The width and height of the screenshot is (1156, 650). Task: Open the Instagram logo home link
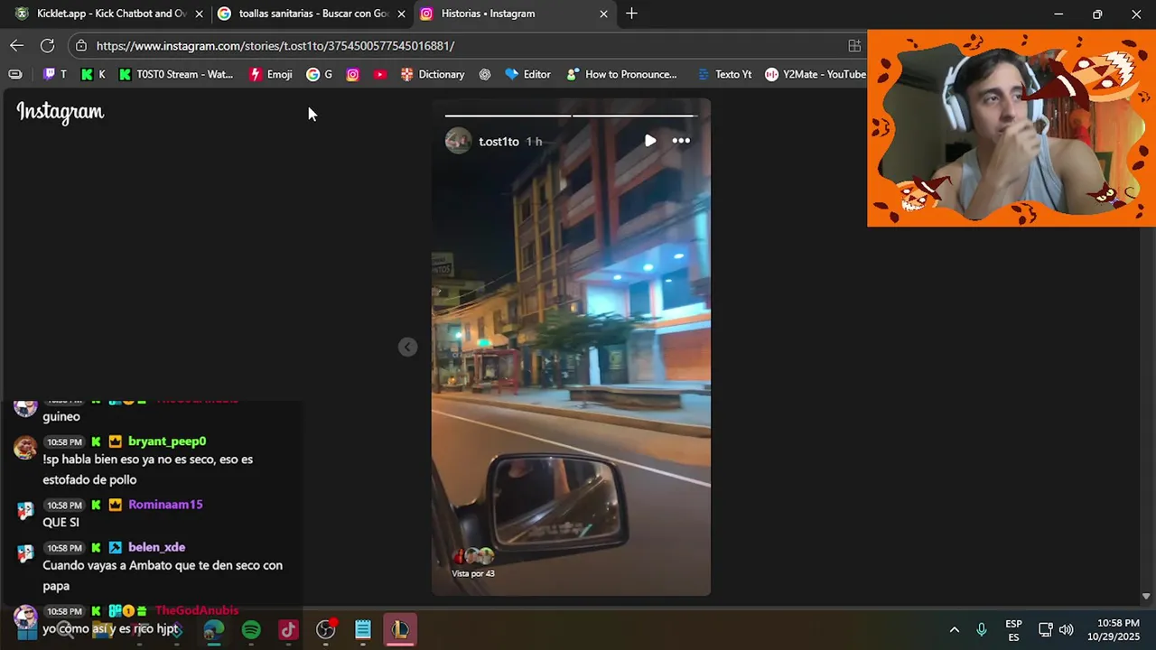click(61, 112)
